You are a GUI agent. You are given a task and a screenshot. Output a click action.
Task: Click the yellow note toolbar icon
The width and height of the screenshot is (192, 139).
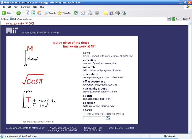(106, 13)
